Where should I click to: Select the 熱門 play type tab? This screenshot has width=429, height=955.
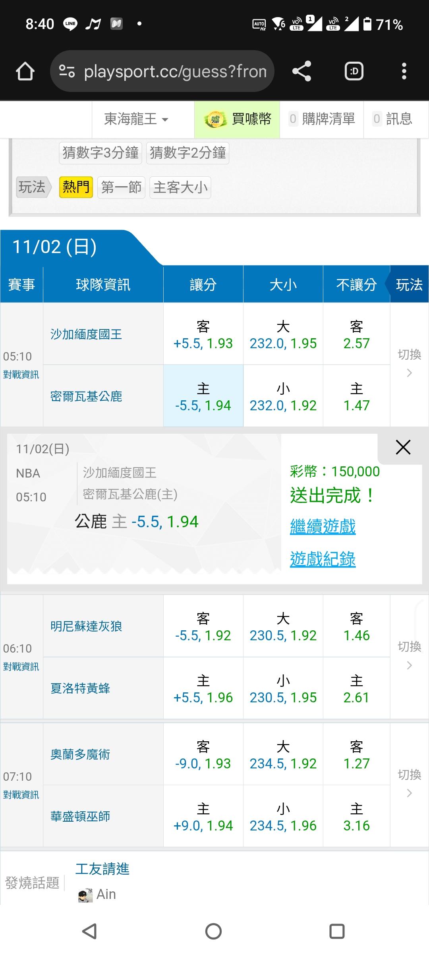coord(76,187)
